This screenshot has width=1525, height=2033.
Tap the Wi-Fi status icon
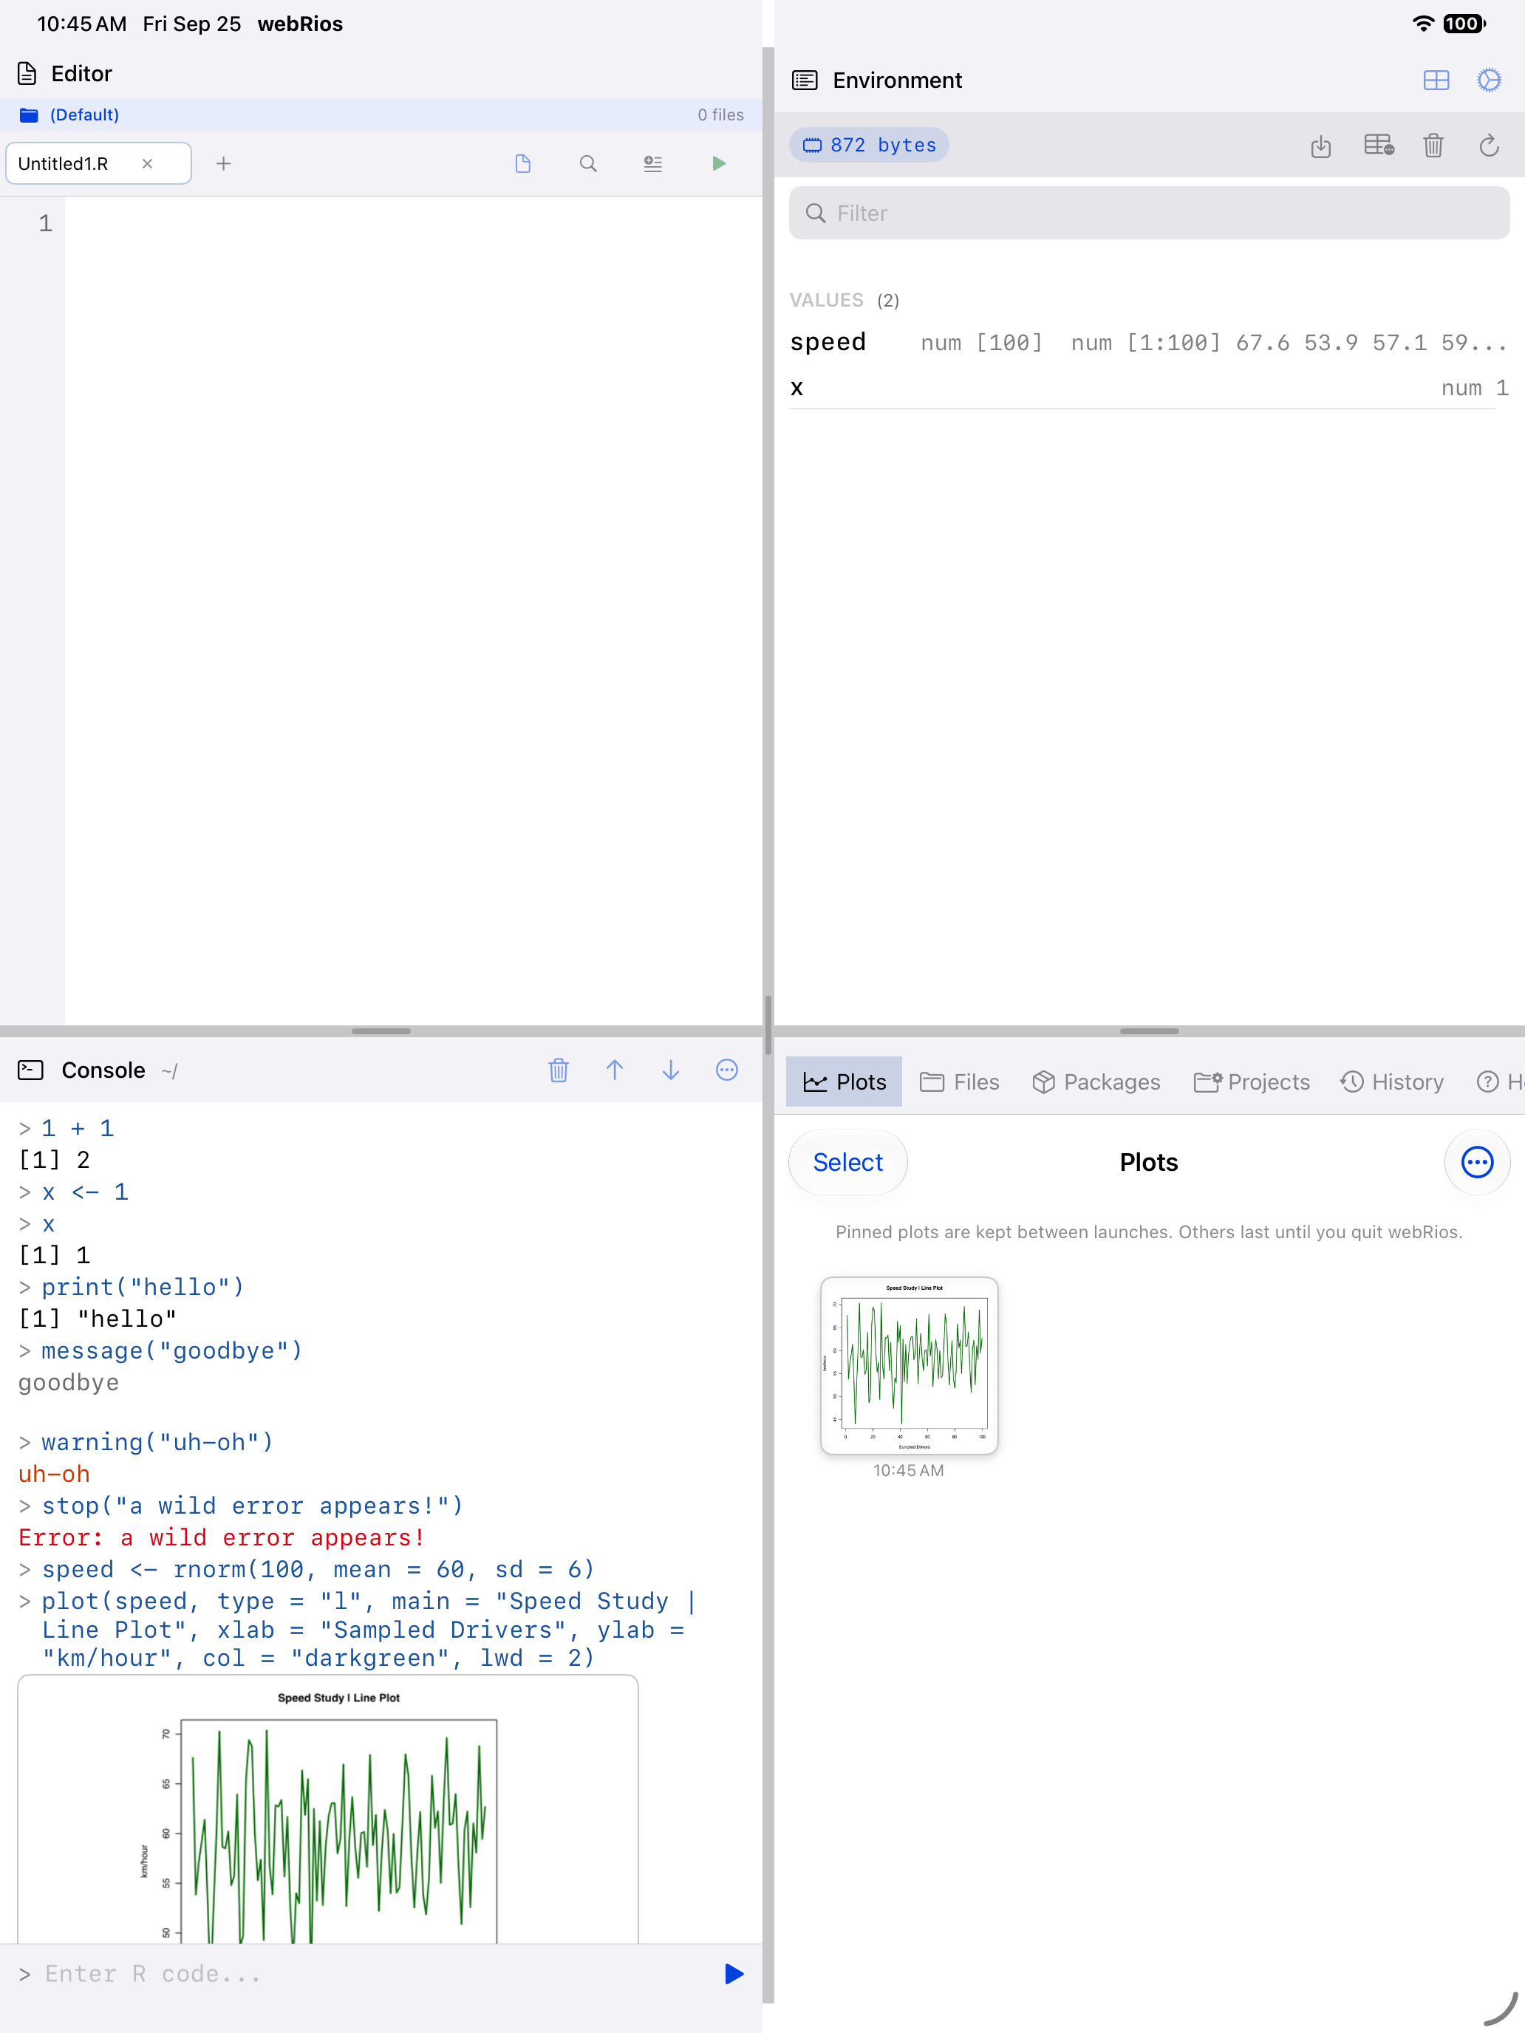pos(1422,24)
